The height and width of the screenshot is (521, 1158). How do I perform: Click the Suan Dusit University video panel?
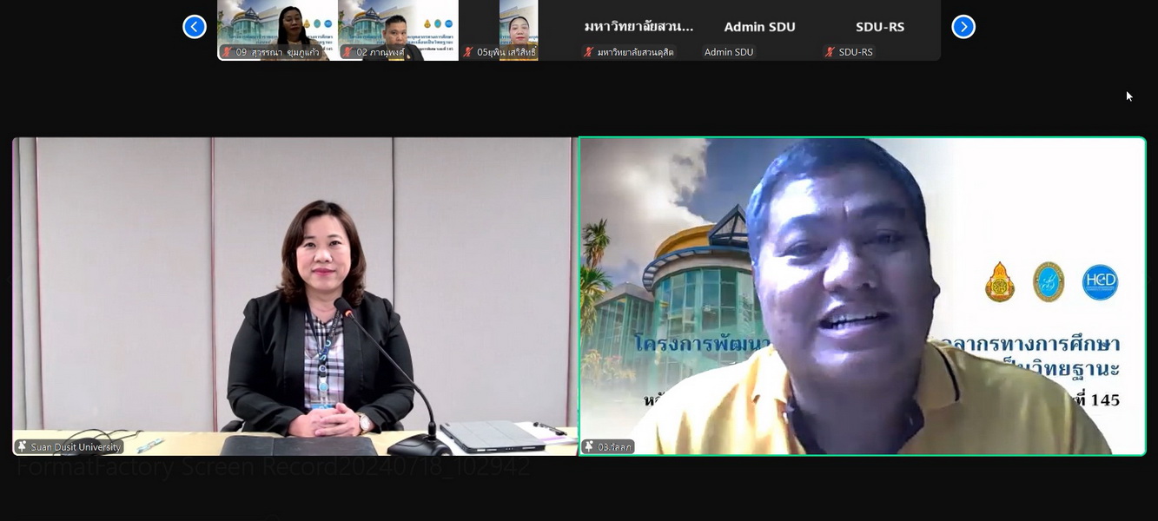[295, 296]
